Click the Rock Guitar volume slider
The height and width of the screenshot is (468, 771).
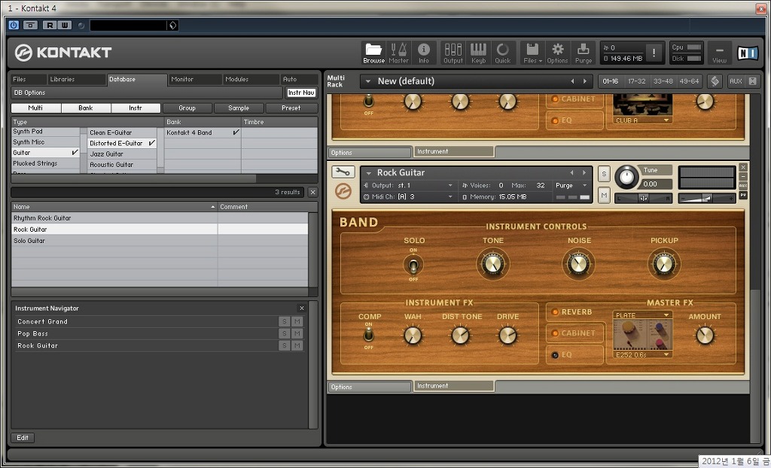[x=706, y=198]
